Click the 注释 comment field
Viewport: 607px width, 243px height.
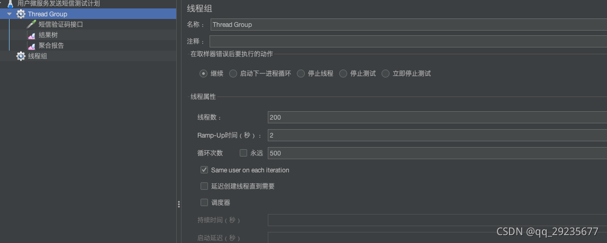pos(409,41)
